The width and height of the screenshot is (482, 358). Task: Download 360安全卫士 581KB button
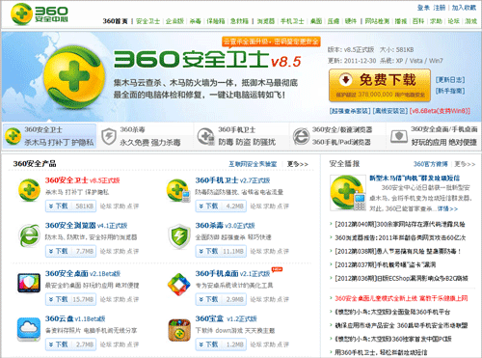70,206
